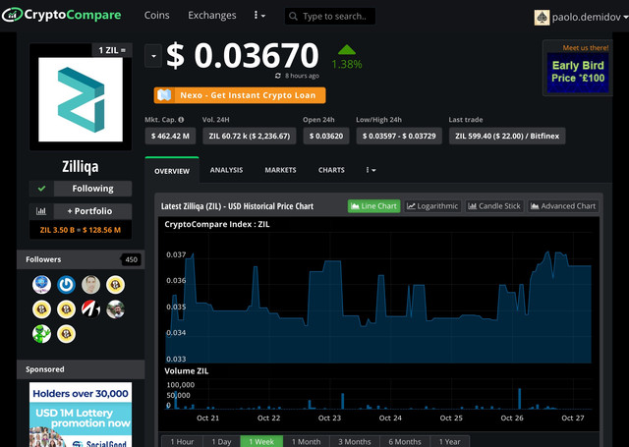Click the follower avatar with man's face photo
This screenshot has height=447, width=629.
tap(90, 285)
